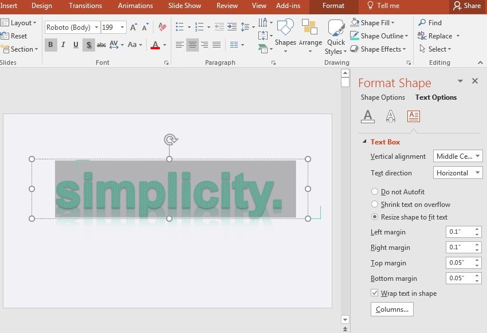Screen dimensions: 487x333
Task: Open Design tab
Action: (42, 6)
